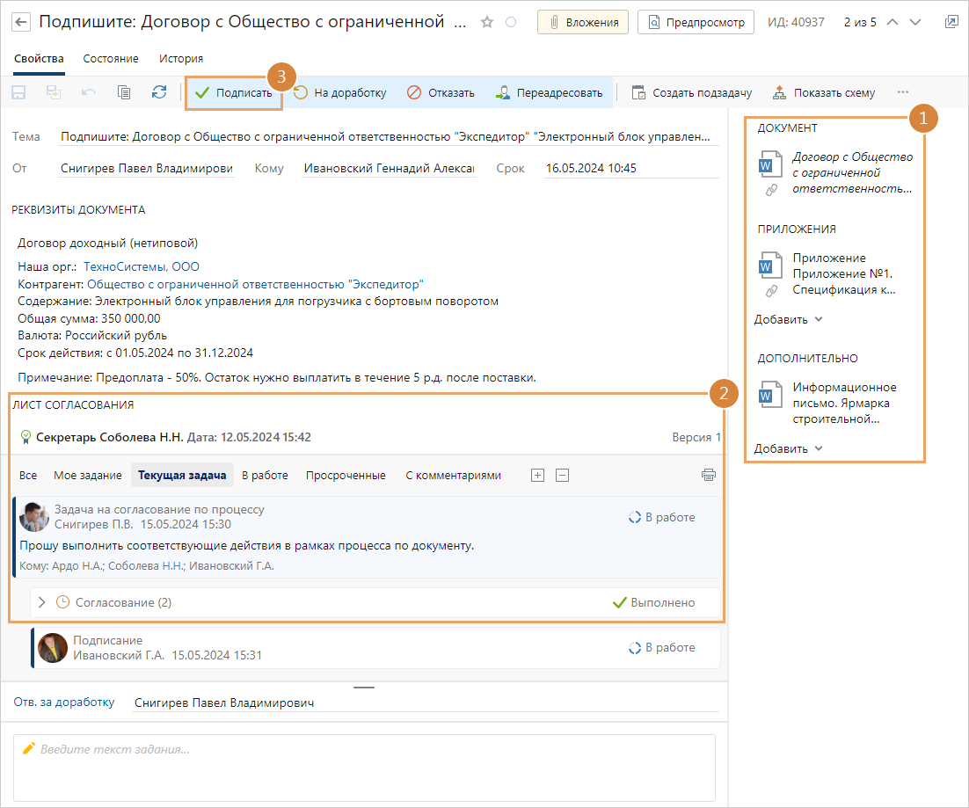Expand all items with plus icon
Viewport: 969px width, 808px height.
538,475
